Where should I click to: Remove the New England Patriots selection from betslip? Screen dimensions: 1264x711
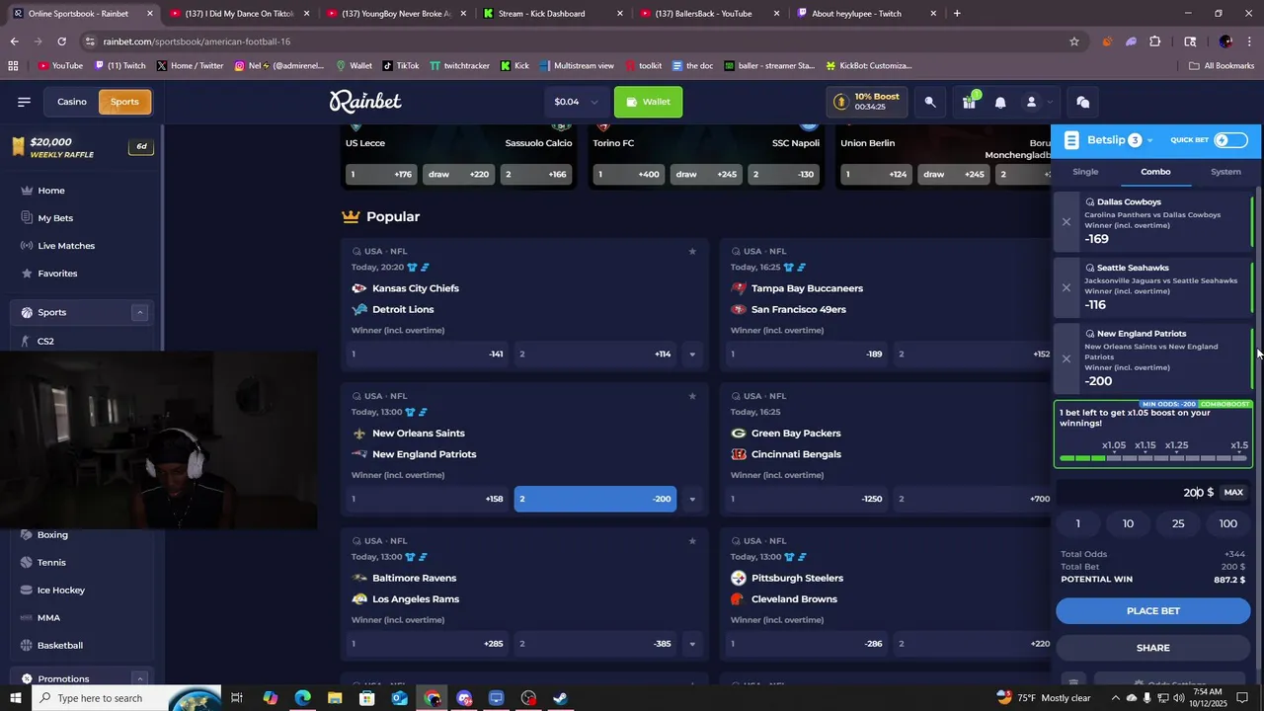[1066, 358]
